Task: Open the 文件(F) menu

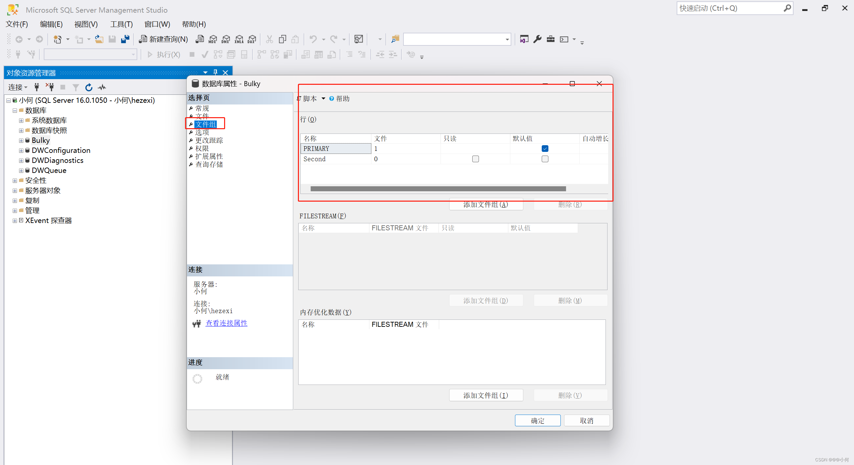Action: coord(17,24)
